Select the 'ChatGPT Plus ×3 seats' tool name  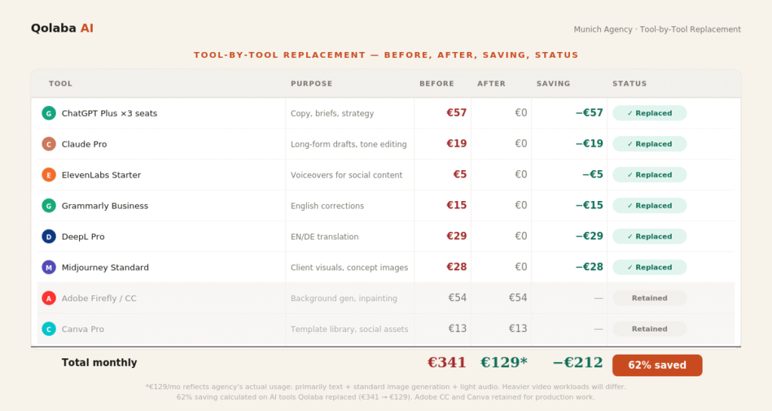(109, 113)
